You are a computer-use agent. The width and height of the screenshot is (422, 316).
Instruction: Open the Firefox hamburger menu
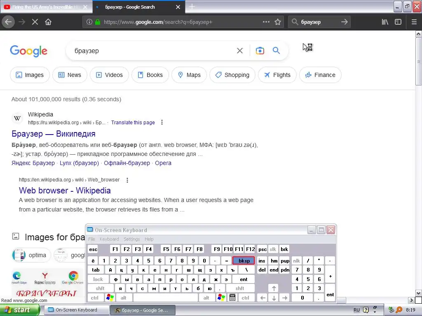(x=414, y=22)
